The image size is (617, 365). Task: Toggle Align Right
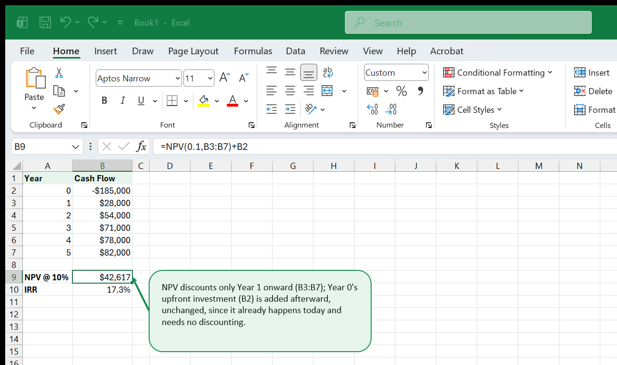coord(309,90)
